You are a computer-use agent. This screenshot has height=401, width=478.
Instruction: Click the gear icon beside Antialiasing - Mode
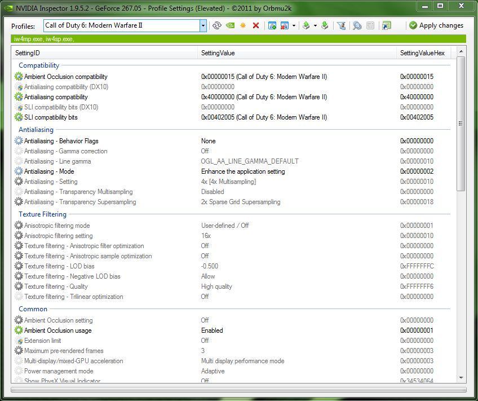coord(19,171)
